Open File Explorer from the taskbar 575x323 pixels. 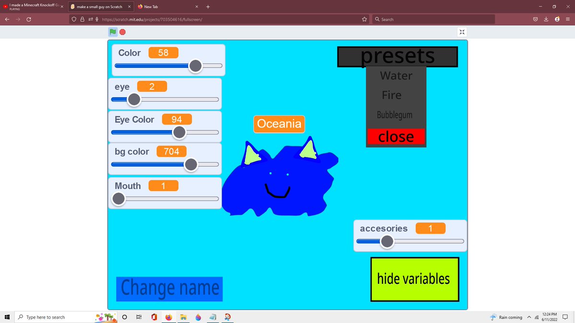coord(183,317)
